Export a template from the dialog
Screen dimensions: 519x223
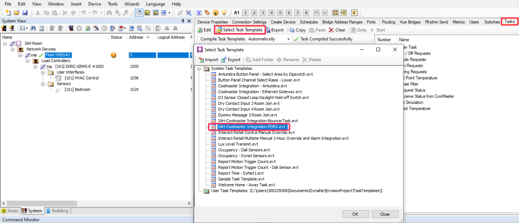231,59
